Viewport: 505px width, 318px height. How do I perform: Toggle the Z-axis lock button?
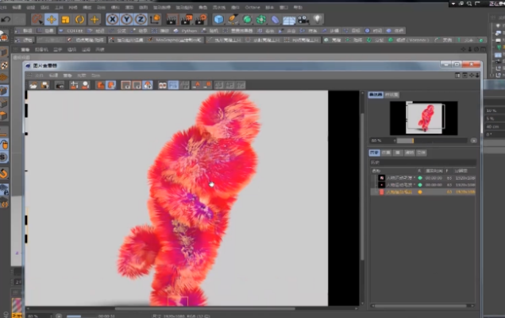pos(139,19)
